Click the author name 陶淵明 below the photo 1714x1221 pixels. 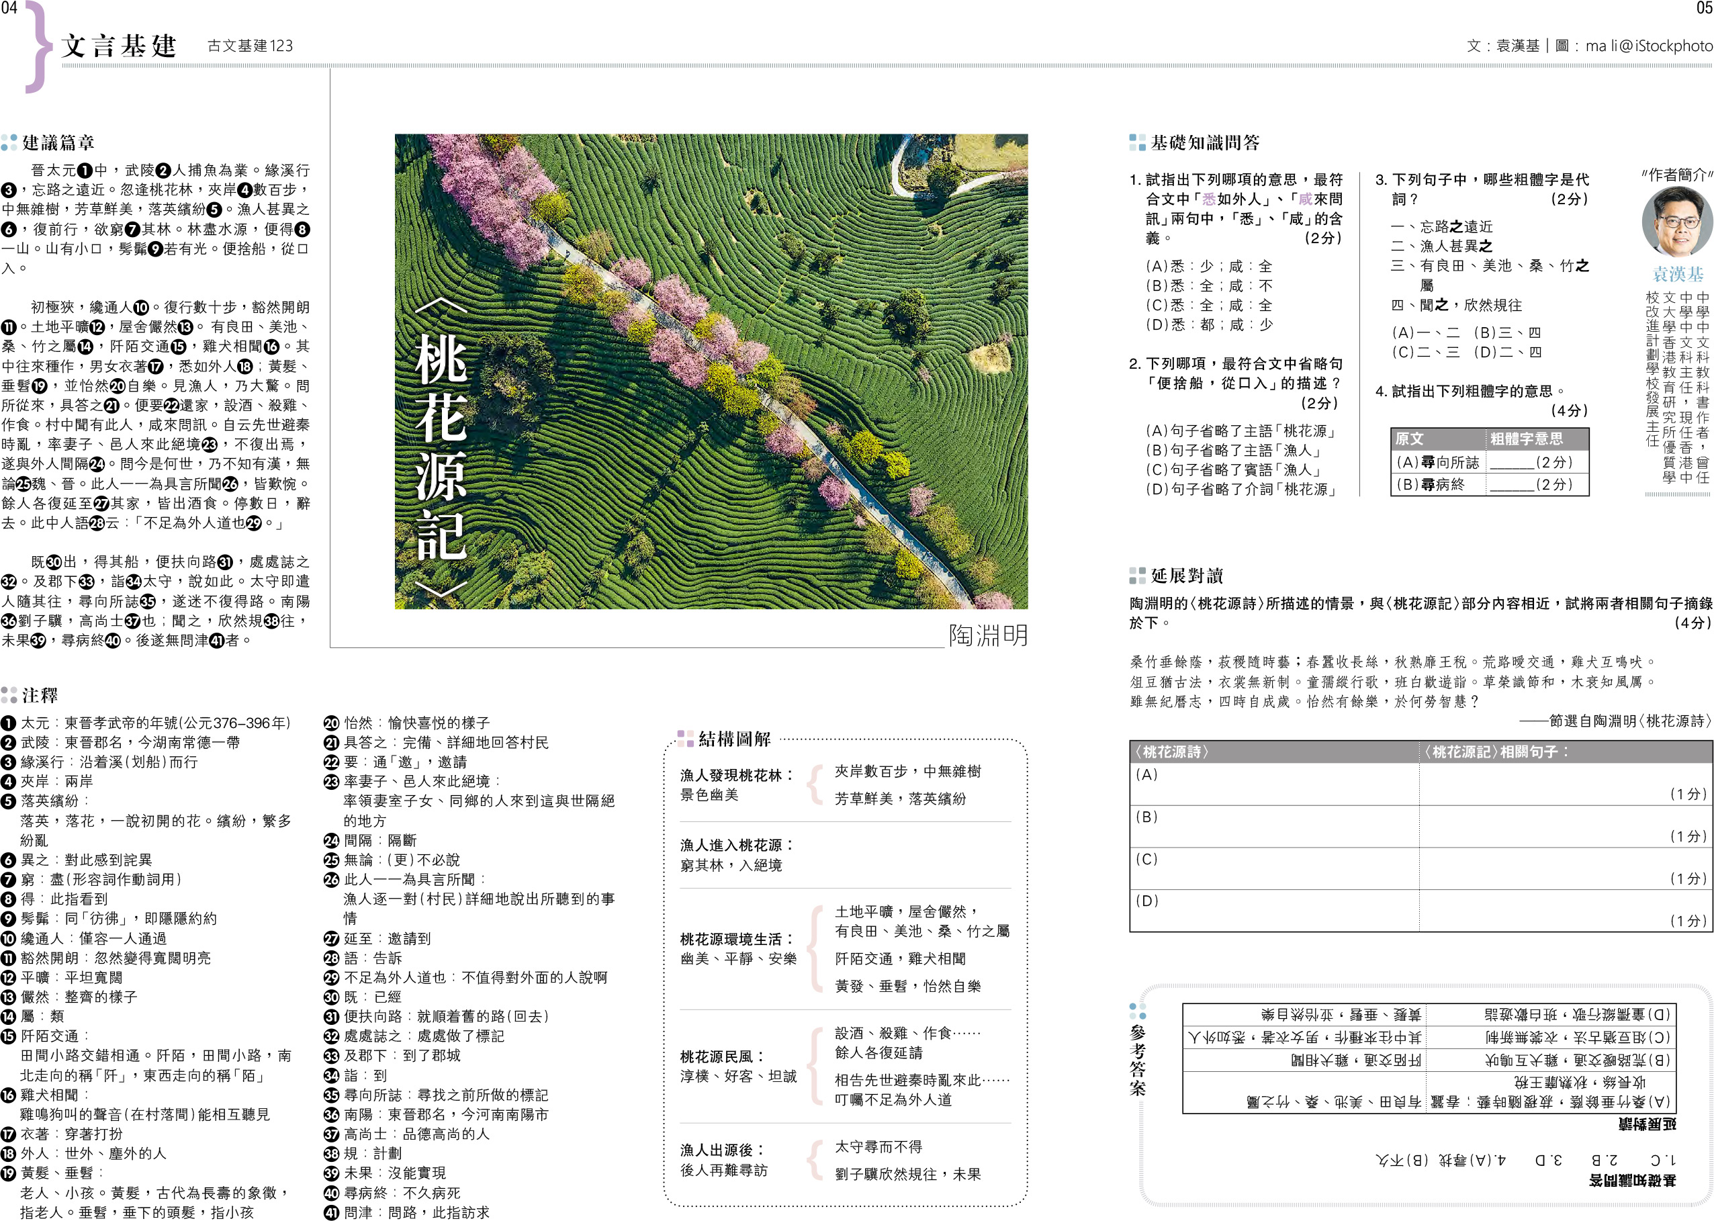(x=988, y=635)
